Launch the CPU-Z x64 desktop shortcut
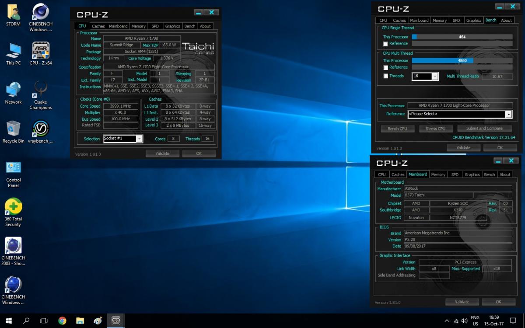The height and width of the screenshot is (328, 525). pyautogui.click(x=41, y=54)
